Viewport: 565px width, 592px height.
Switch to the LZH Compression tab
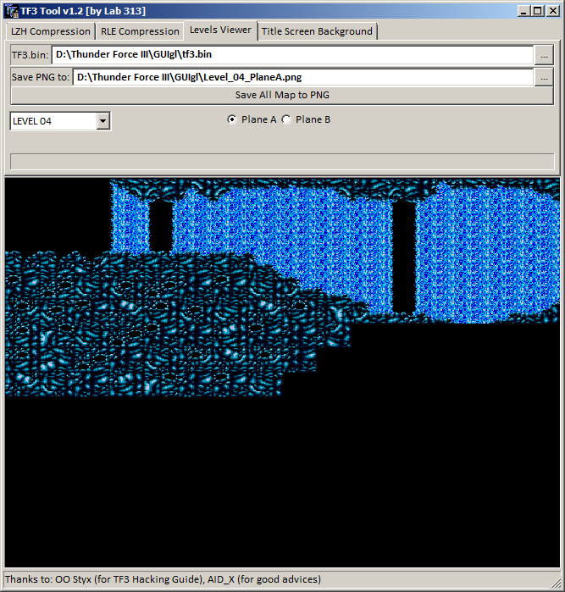(x=50, y=31)
